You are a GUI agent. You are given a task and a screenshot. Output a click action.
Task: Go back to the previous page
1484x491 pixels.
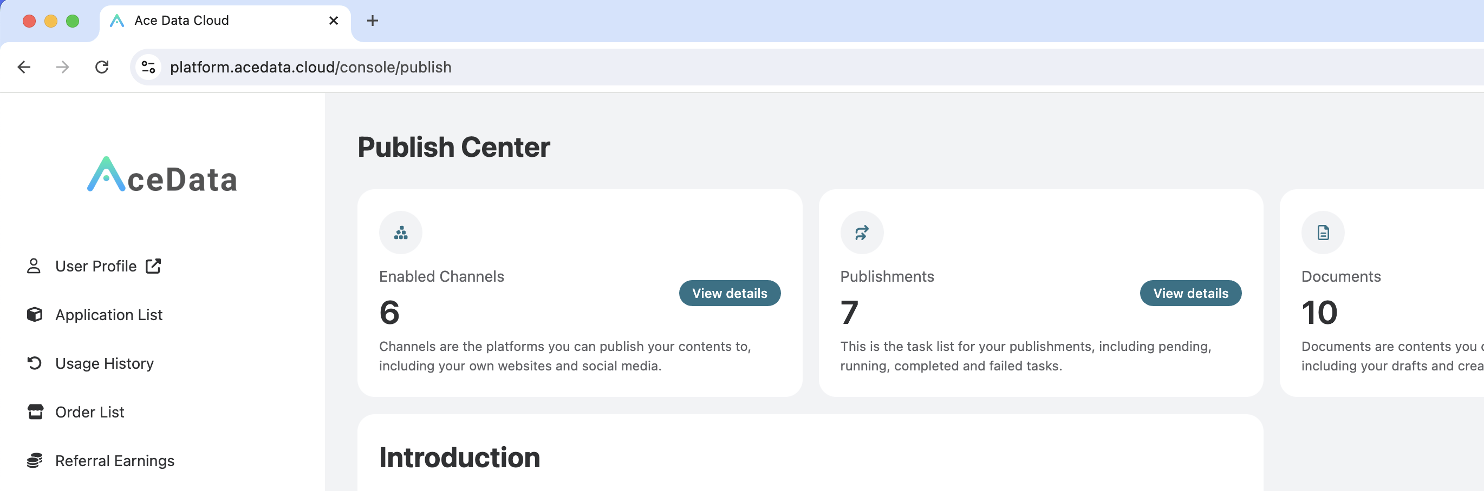pos(24,67)
